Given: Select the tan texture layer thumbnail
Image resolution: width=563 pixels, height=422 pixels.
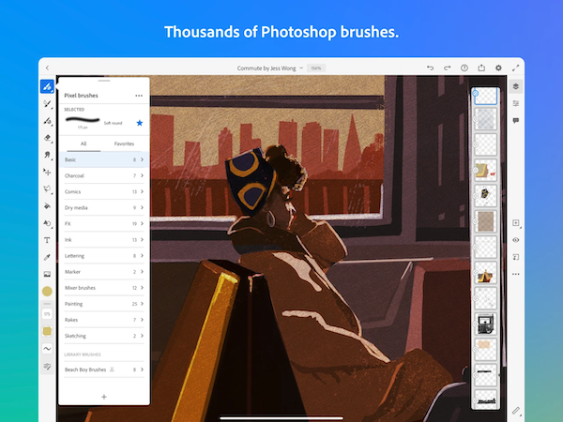Looking at the screenshot, I should coord(485,221).
